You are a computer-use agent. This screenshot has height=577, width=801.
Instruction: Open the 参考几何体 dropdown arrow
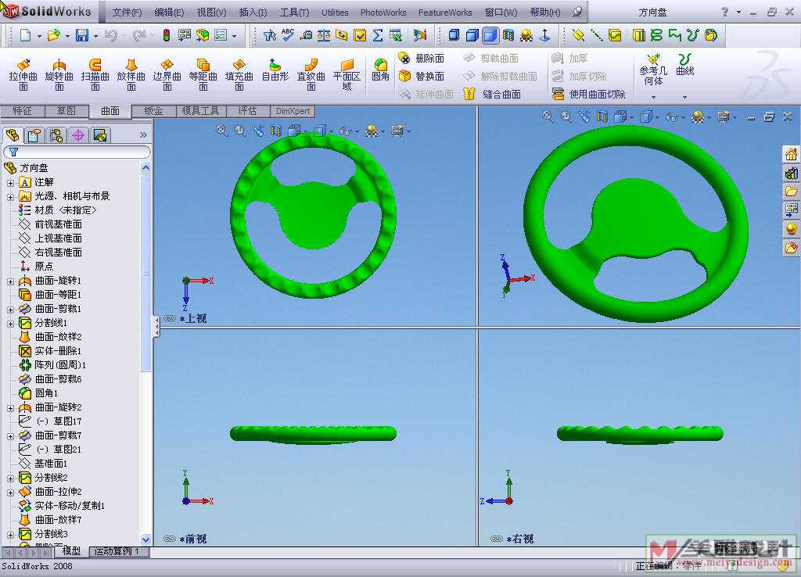click(x=653, y=97)
